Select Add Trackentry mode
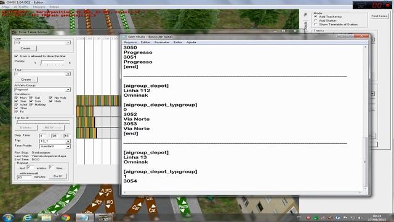The image size is (394, 222). pyautogui.click(x=316, y=17)
